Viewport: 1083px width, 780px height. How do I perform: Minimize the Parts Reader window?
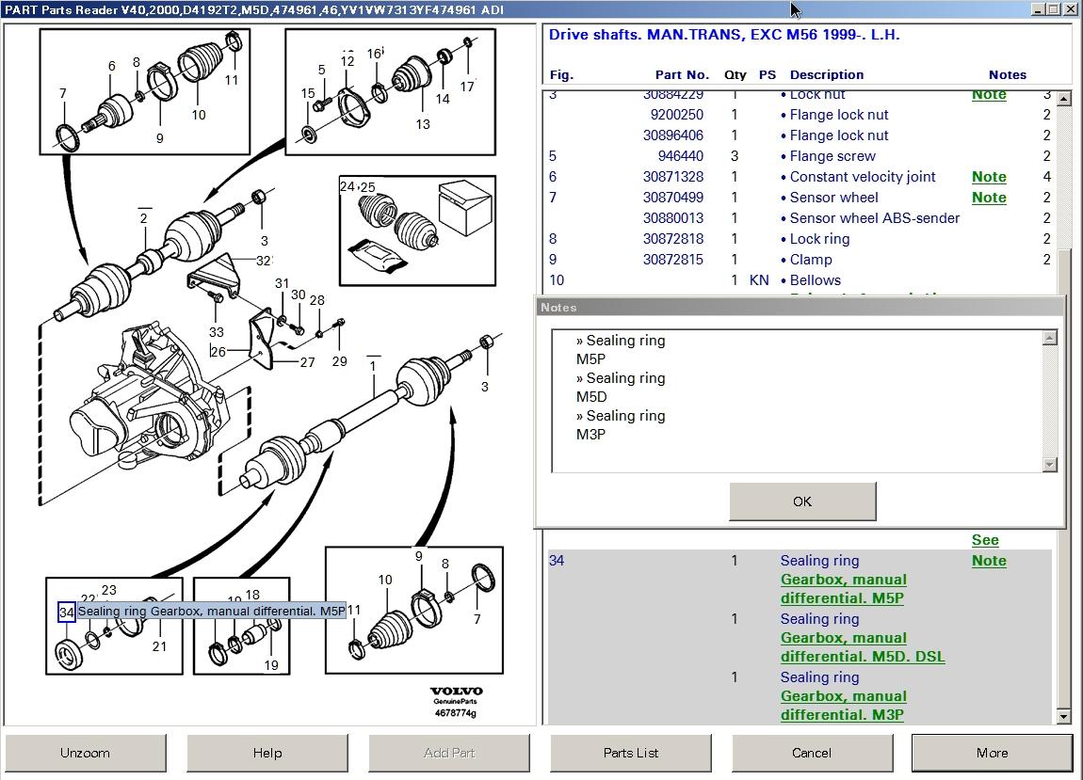[1038, 9]
